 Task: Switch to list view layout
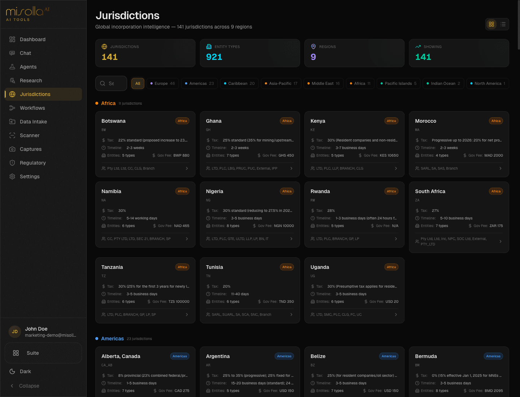click(x=503, y=24)
